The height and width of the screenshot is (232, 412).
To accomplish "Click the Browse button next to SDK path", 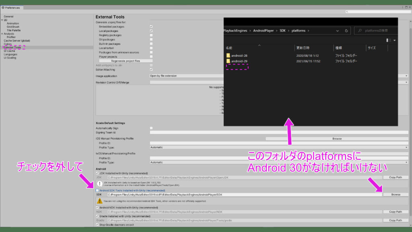I will point(396,194).
